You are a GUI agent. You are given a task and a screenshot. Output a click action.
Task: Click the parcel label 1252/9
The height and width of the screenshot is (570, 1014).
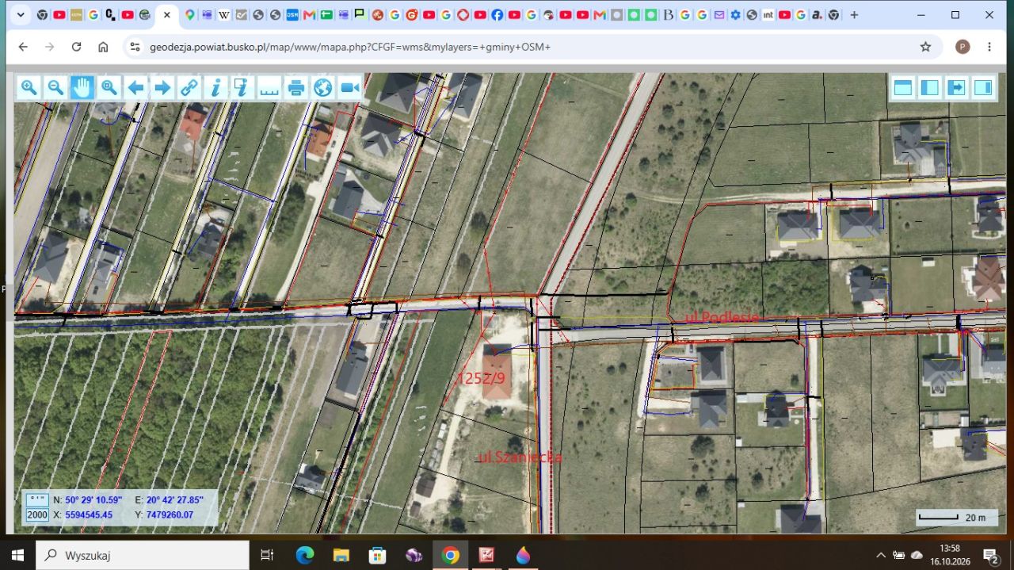pyautogui.click(x=482, y=378)
